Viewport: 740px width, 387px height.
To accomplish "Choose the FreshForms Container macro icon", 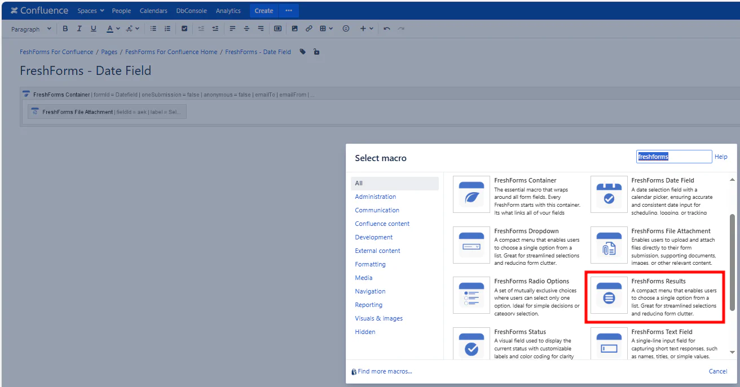I will (x=472, y=195).
